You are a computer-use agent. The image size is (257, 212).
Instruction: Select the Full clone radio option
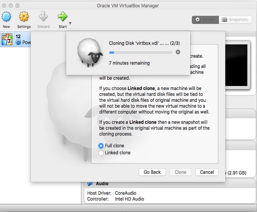point(101,146)
